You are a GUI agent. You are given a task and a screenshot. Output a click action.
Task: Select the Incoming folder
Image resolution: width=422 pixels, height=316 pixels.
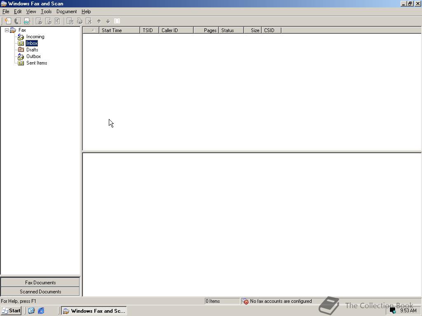35,37
